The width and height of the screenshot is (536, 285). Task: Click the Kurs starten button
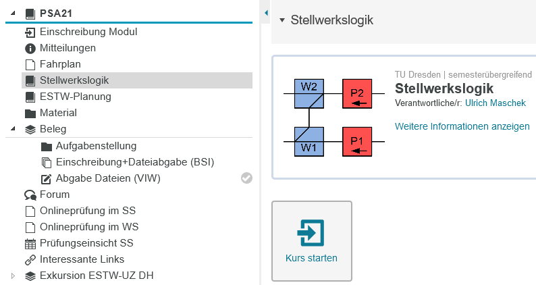click(312, 241)
